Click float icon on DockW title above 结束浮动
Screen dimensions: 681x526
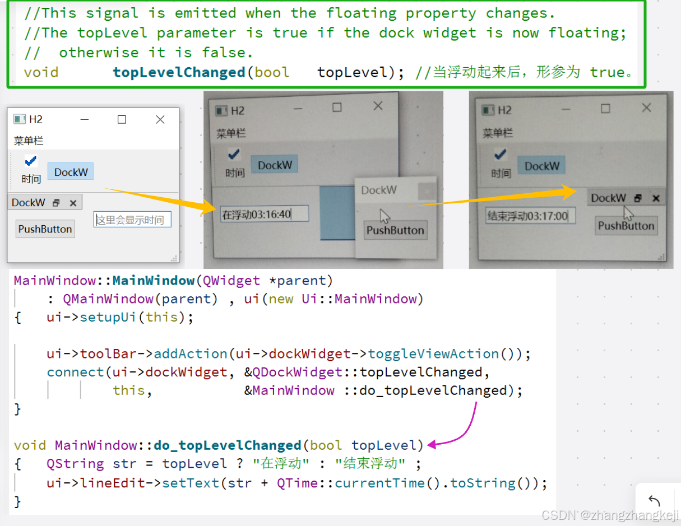pyautogui.click(x=638, y=198)
